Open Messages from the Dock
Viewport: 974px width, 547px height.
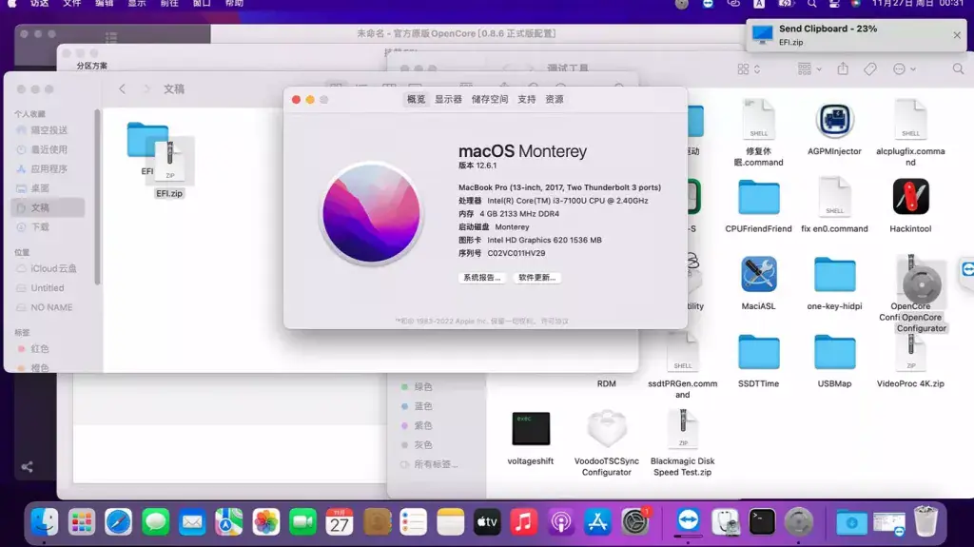[x=155, y=521]
